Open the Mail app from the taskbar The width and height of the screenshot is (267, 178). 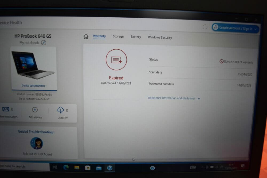[99, 168]
